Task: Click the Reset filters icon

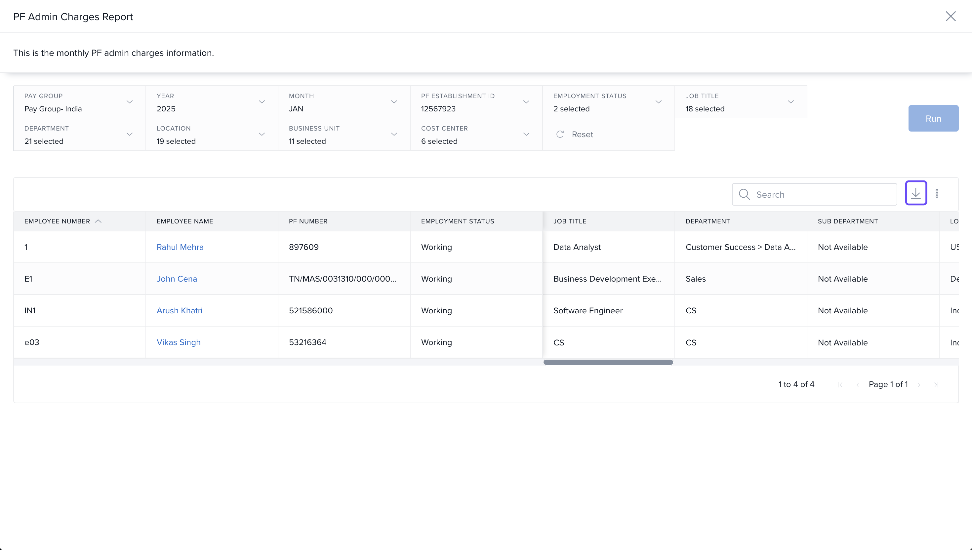Action: point(560,135)
